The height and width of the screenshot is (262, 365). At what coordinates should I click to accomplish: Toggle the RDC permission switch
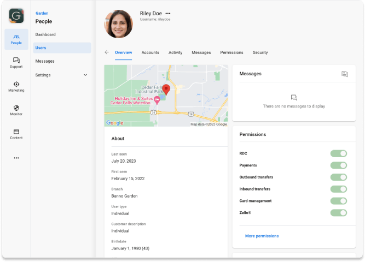(x=339, y=153)
